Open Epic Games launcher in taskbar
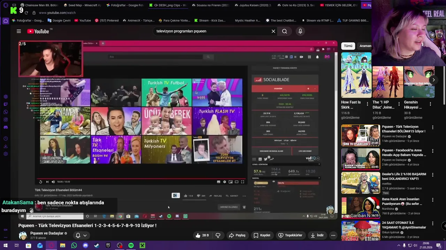 [108, 245]
